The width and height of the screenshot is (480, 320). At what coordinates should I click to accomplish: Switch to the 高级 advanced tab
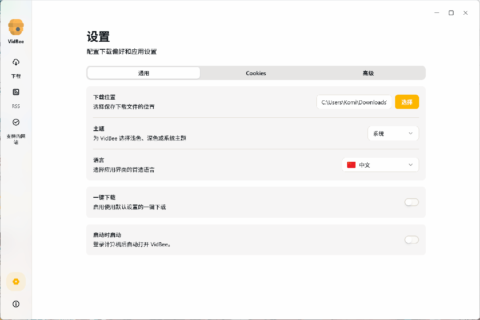point(368,73)
